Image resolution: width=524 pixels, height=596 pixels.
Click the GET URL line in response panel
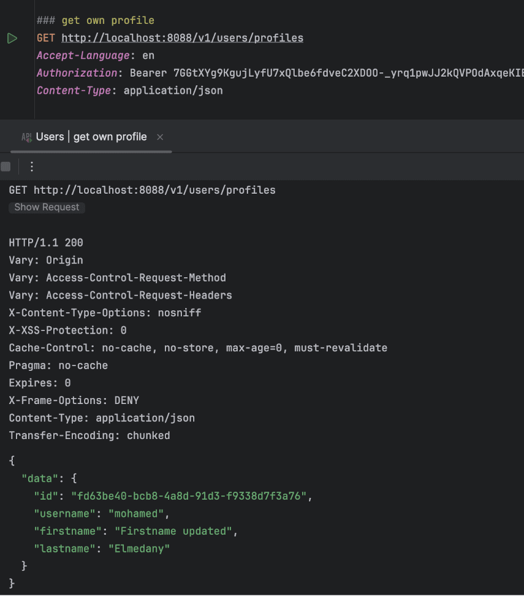coord(142,190)
